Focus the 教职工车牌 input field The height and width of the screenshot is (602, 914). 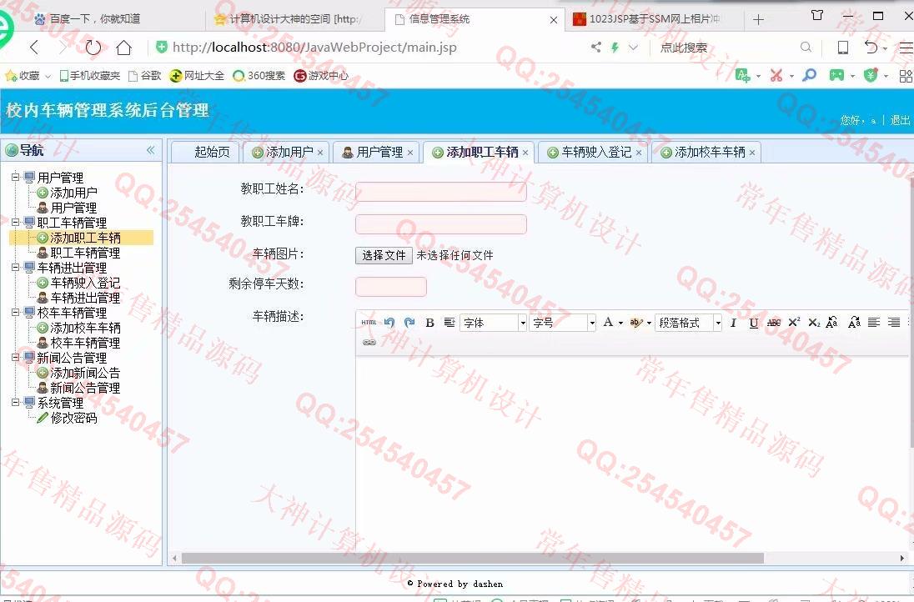[441, 223]
